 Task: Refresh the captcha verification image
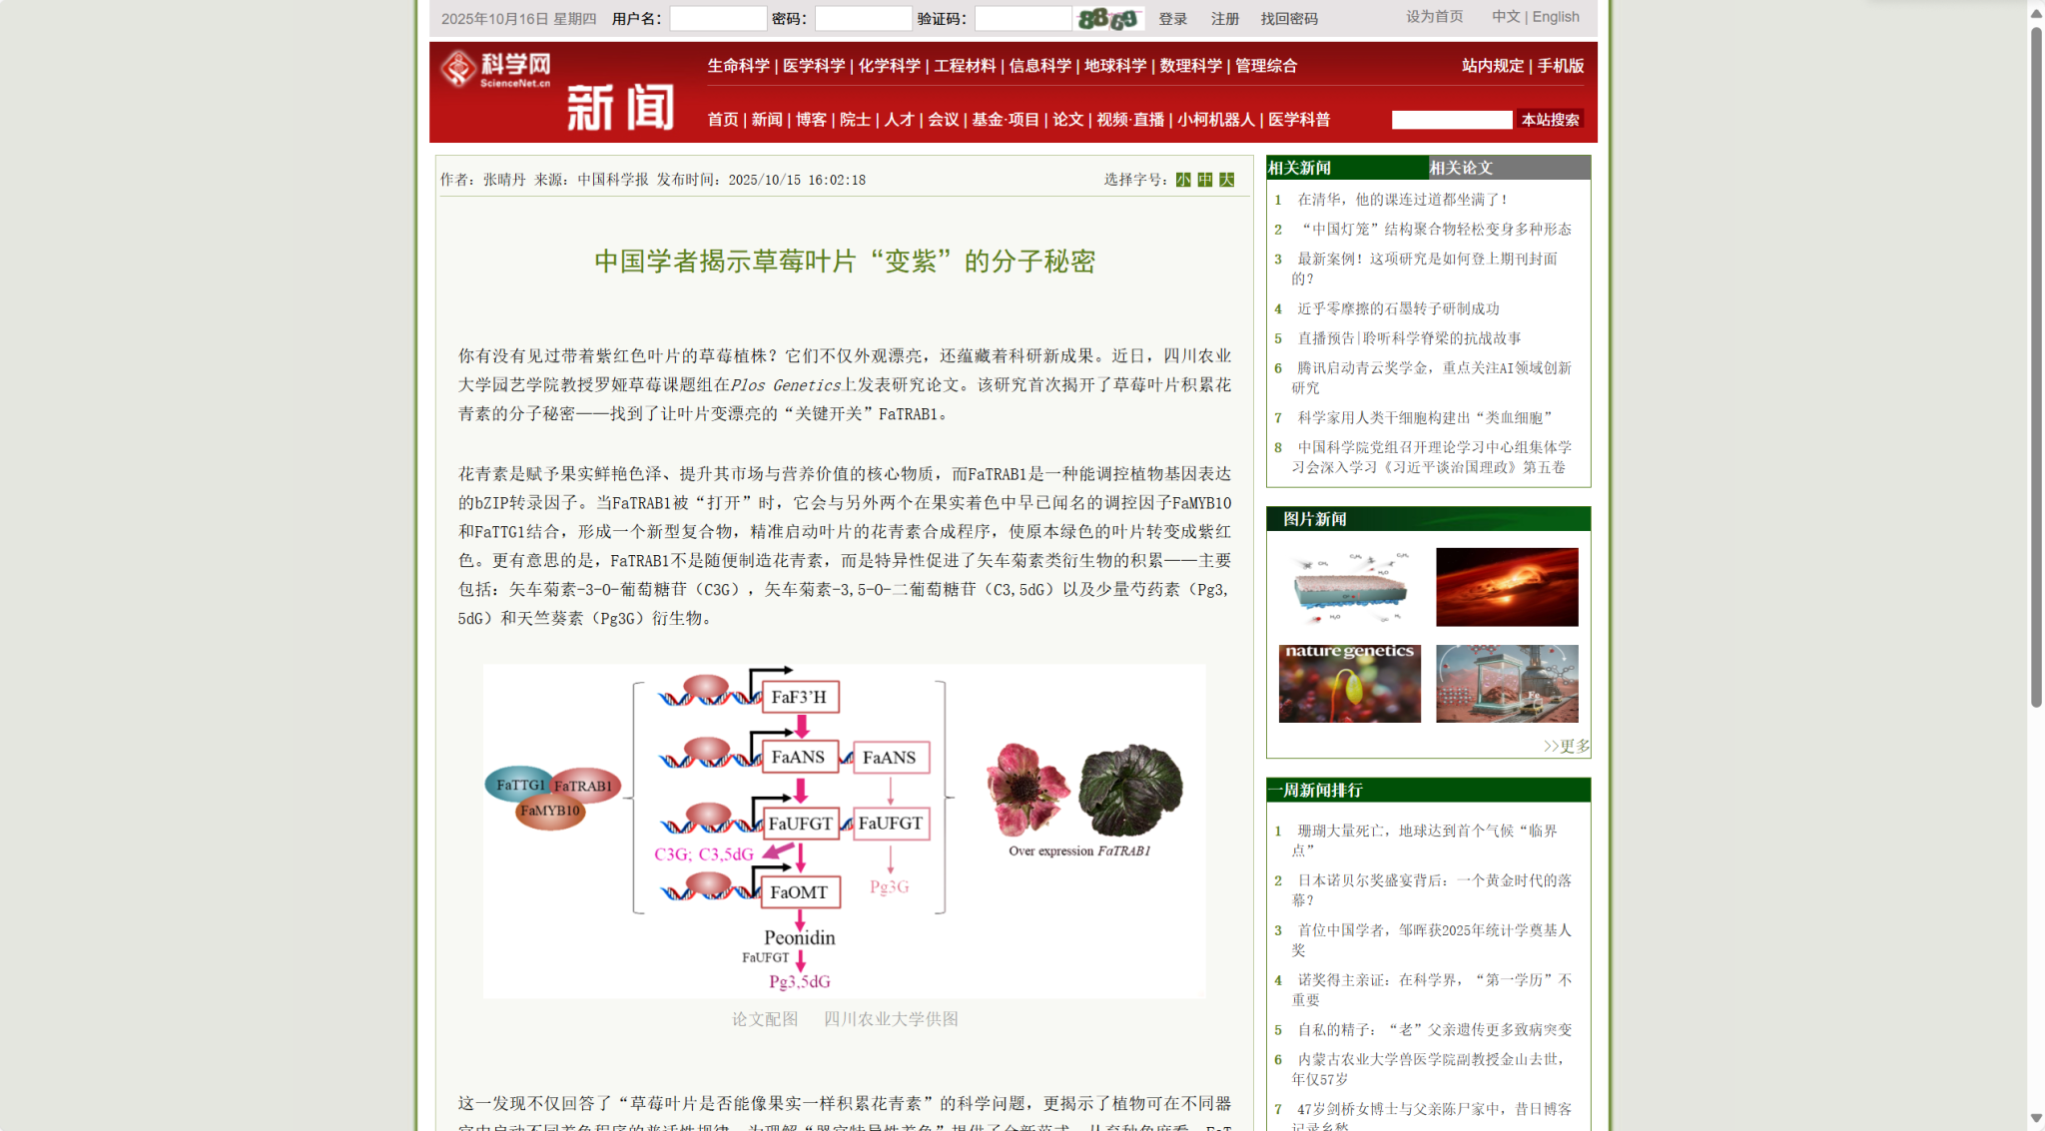1107,19
